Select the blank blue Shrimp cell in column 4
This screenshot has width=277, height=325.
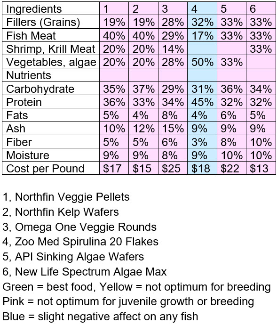(x=202, y=49)
